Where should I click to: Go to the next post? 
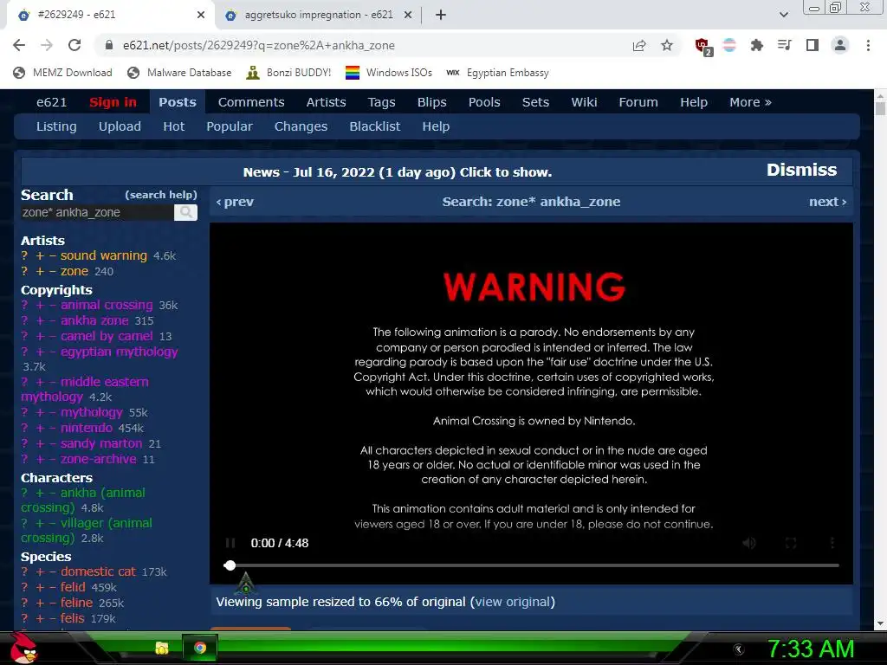827,202
